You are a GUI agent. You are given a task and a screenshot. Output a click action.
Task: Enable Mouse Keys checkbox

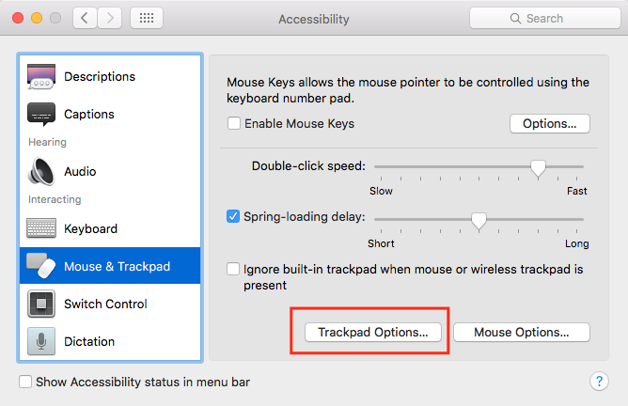point(234,123)
